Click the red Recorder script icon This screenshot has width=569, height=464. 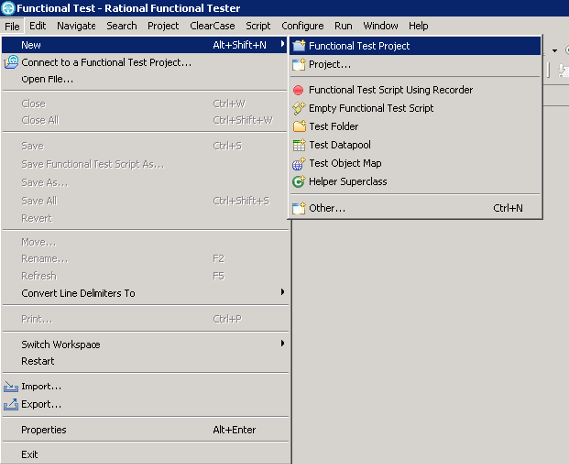pos(298,90)
